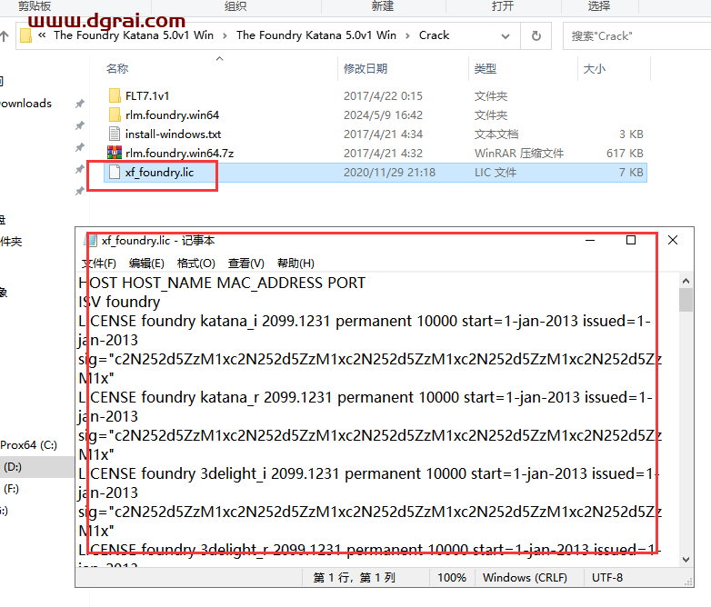The width and height of the screenshot is (711, 607).
Task: Click the 100% zoom status entry
Action: click(452, 578)
